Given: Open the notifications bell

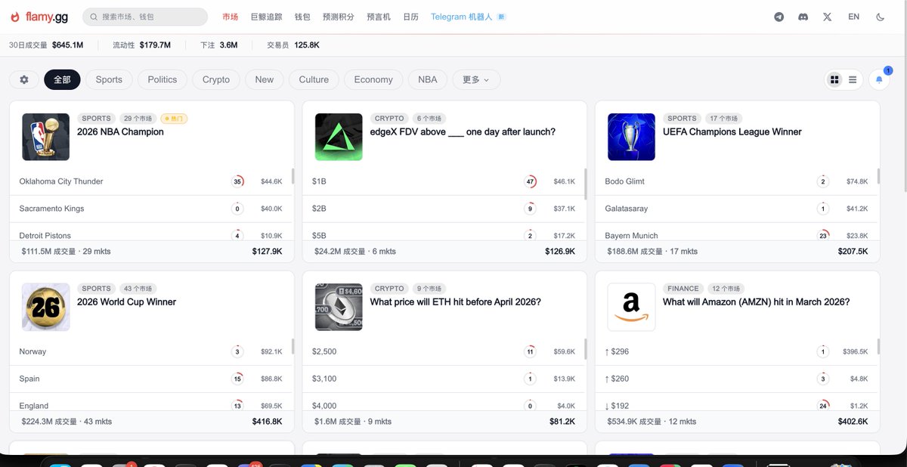Looking at the screenshot, I should [879, 79].
